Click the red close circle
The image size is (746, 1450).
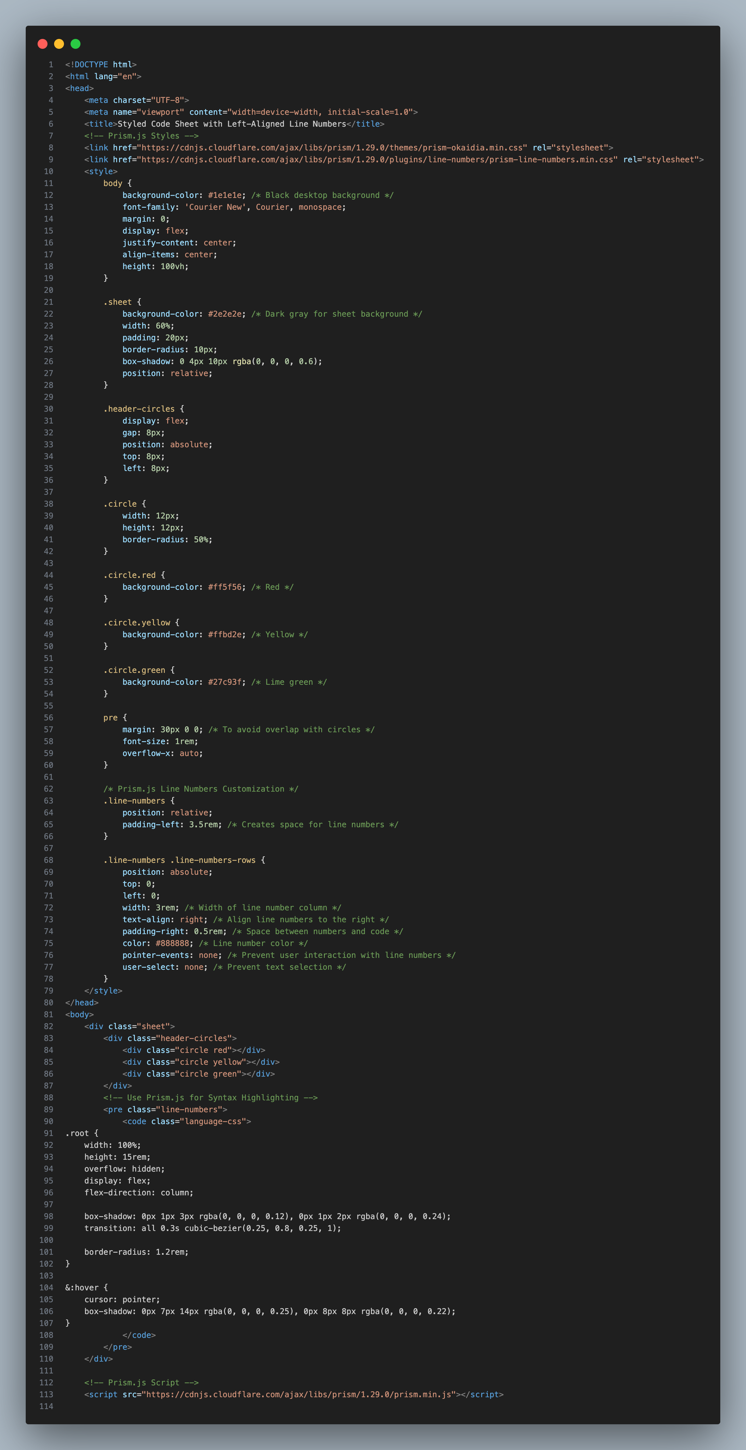click(x=42, y=44)
